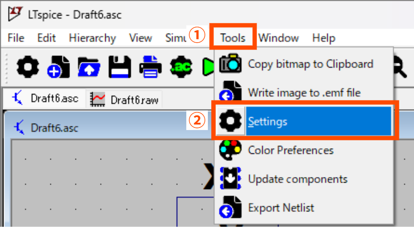The image size is (414, 227).
Task: Choose Export Netlist menu entry
Action: [281, 208]
